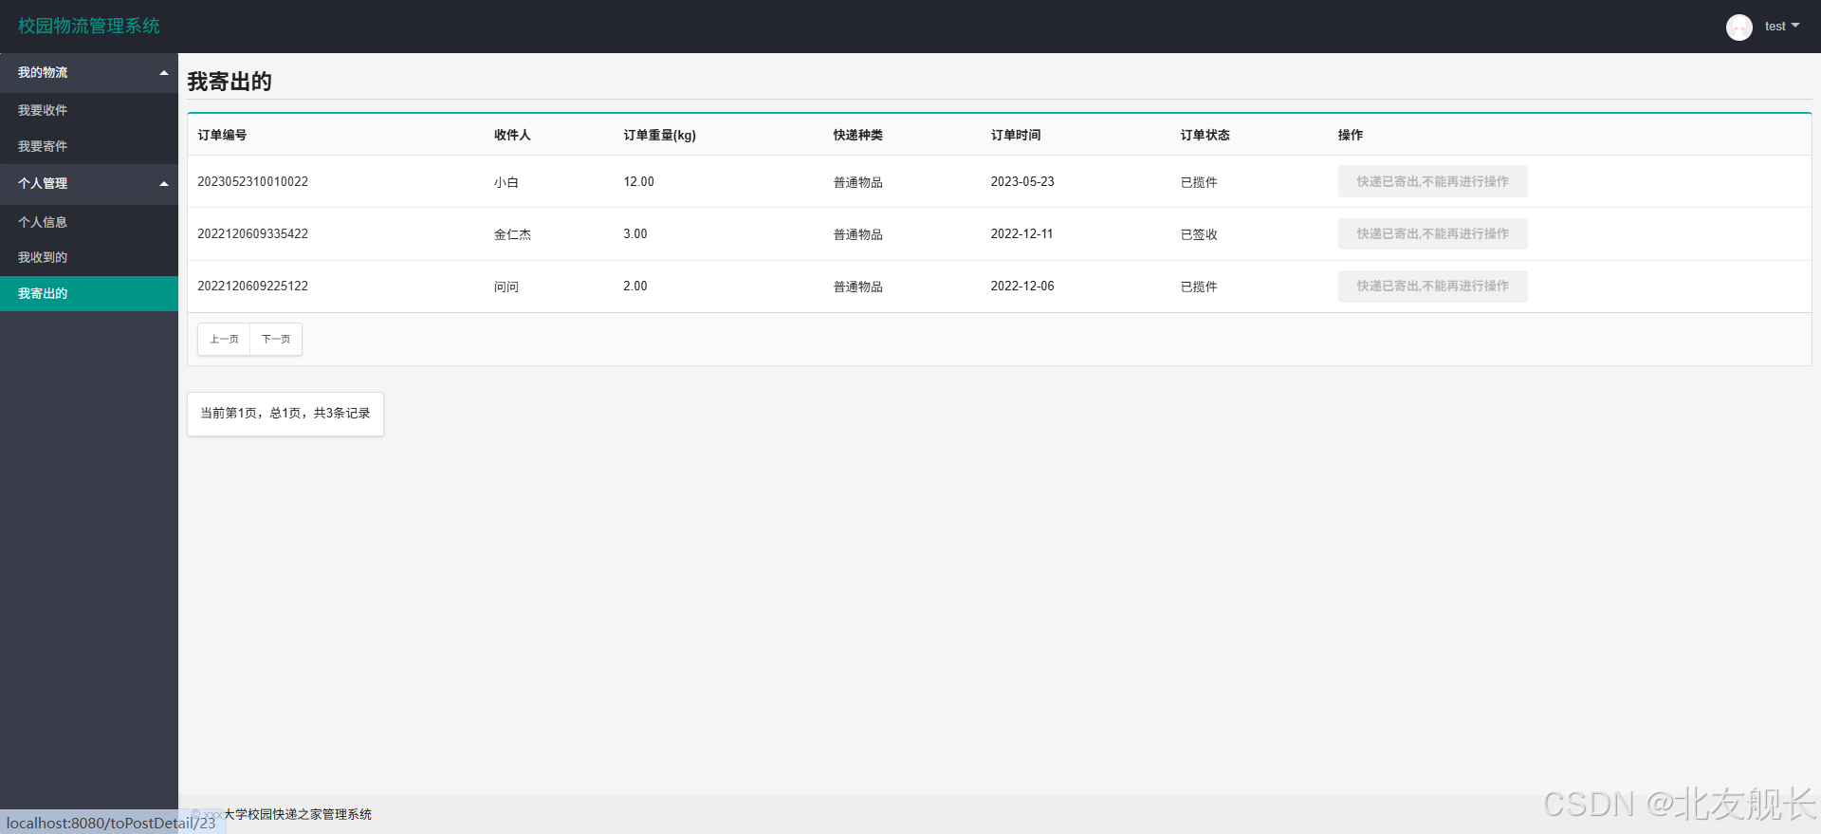
Task: Click weight value 2.00
Action: pos(635,286)
